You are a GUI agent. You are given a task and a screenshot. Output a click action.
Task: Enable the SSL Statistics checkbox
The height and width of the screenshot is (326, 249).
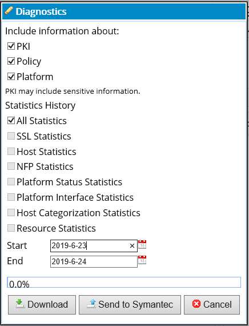[x=11, y=136]
